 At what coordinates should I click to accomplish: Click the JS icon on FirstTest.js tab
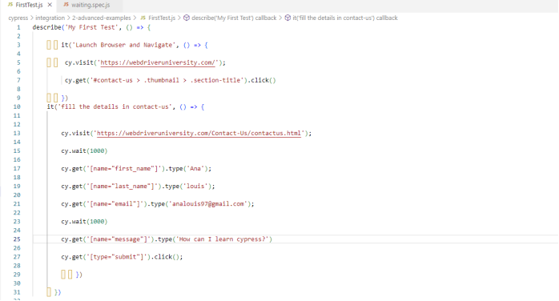click(10, 5)
